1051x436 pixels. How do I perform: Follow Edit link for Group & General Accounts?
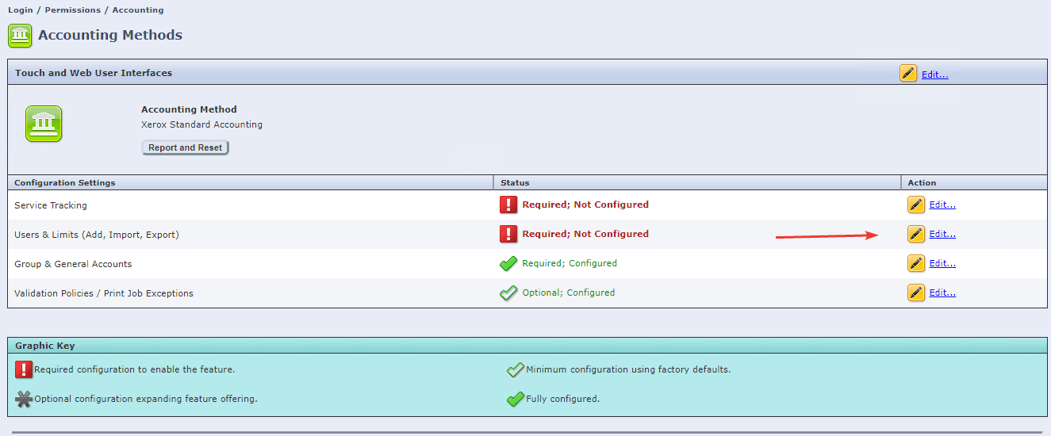click(x=942, y=263)
